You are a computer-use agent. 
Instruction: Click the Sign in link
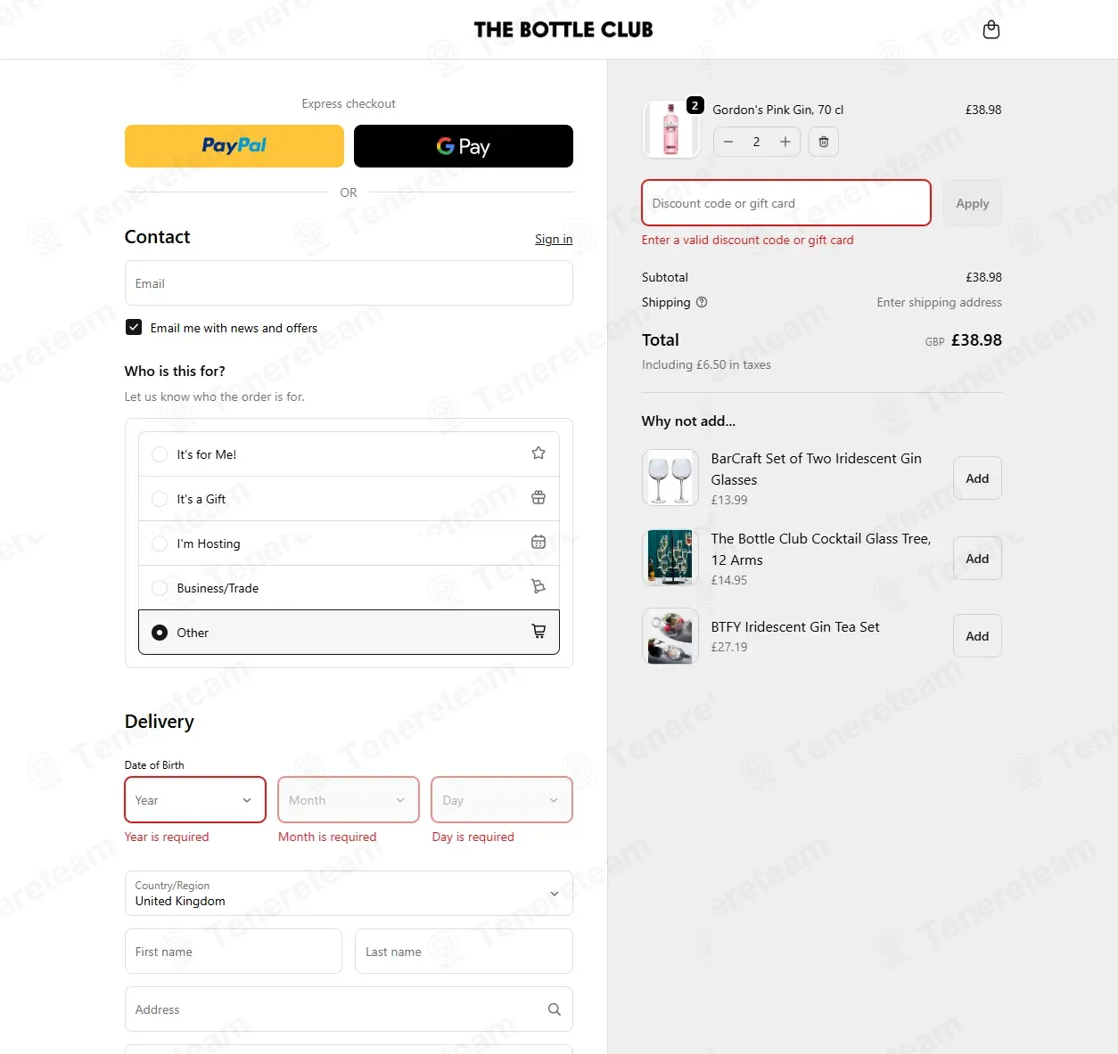(x=554, y=239)
